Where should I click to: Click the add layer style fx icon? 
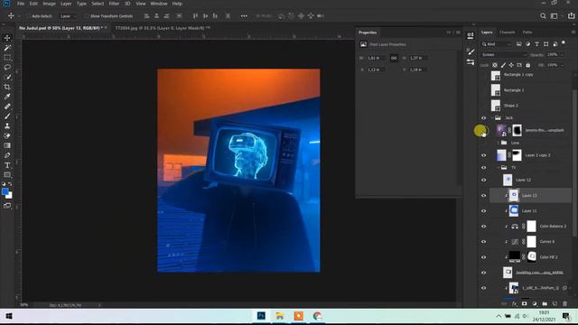514,303
